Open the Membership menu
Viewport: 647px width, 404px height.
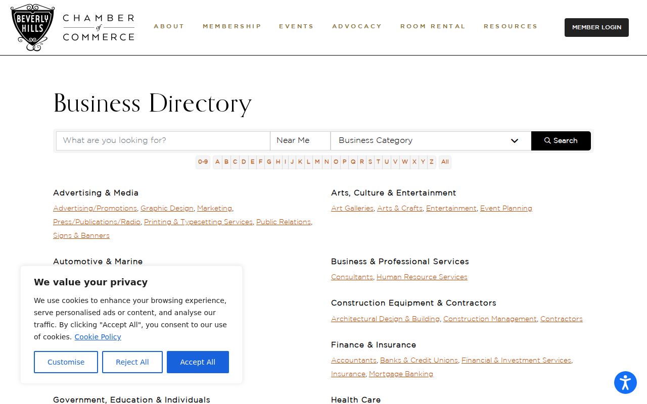pos(232,26)
